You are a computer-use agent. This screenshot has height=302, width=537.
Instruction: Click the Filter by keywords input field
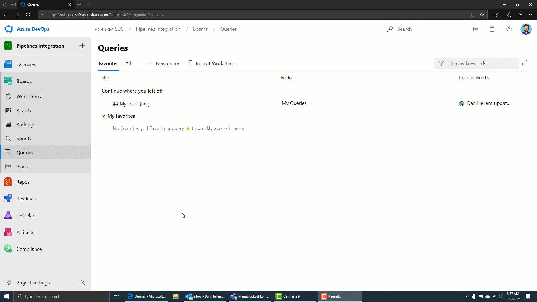pos(477,63)
